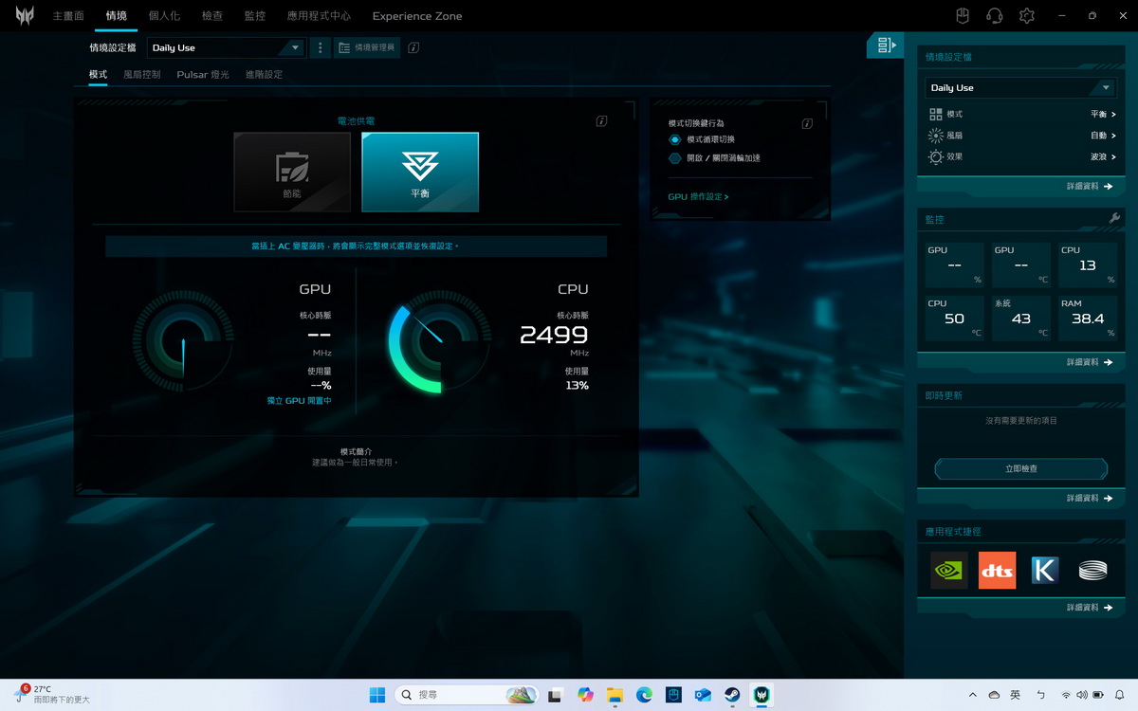
Task: Switch to the 風扇控制 tab
Action: click(141, 74)
